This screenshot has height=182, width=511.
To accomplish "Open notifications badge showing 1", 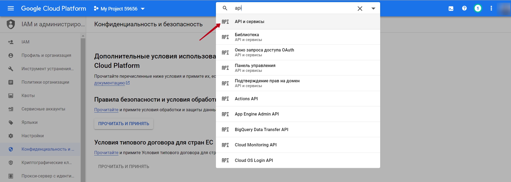I will tap(478, 8).
